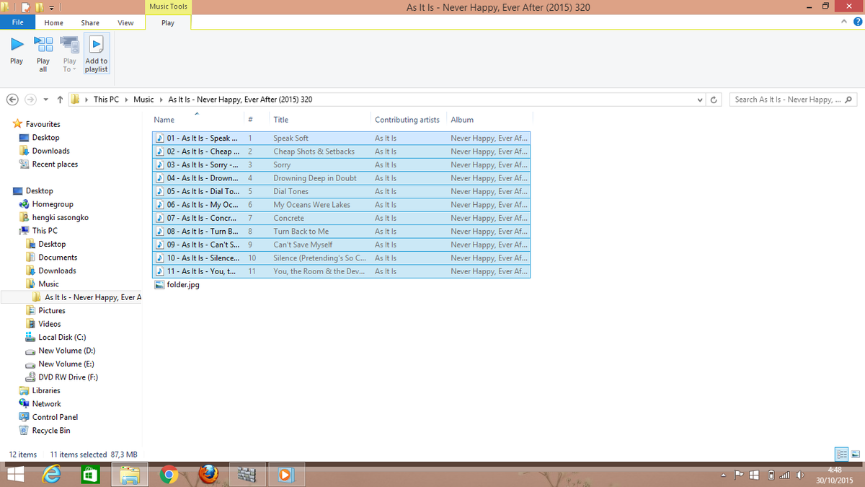Open Libraries in the navigation pane

tap(46, 390)
